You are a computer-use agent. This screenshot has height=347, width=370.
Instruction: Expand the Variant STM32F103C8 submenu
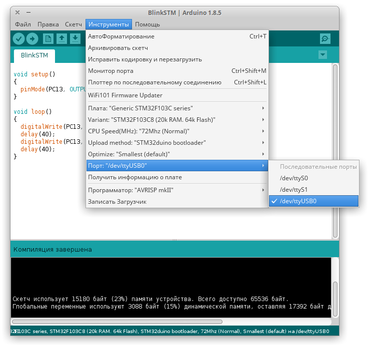[x=177, y=120]
